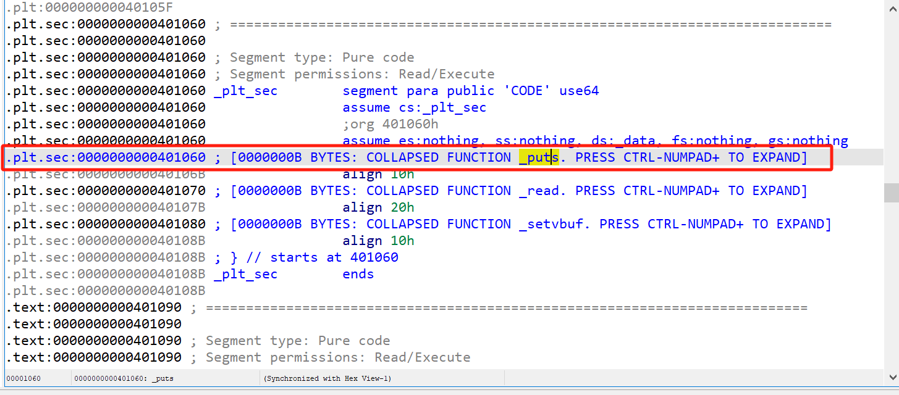Click the .plt:000000000040105F address line
Image resolution: width=899 pixels, height=395 pixels.
[90, 7]
